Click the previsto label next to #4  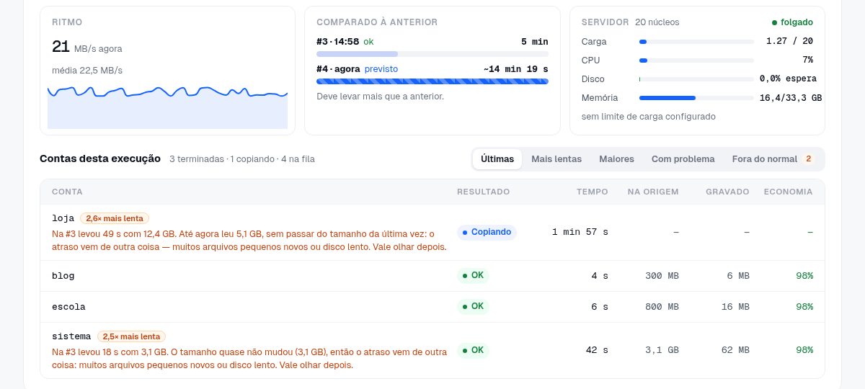click(x=381, y=69)
